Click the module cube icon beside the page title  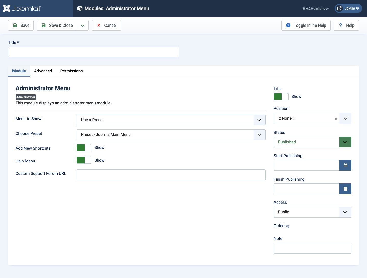80,8
